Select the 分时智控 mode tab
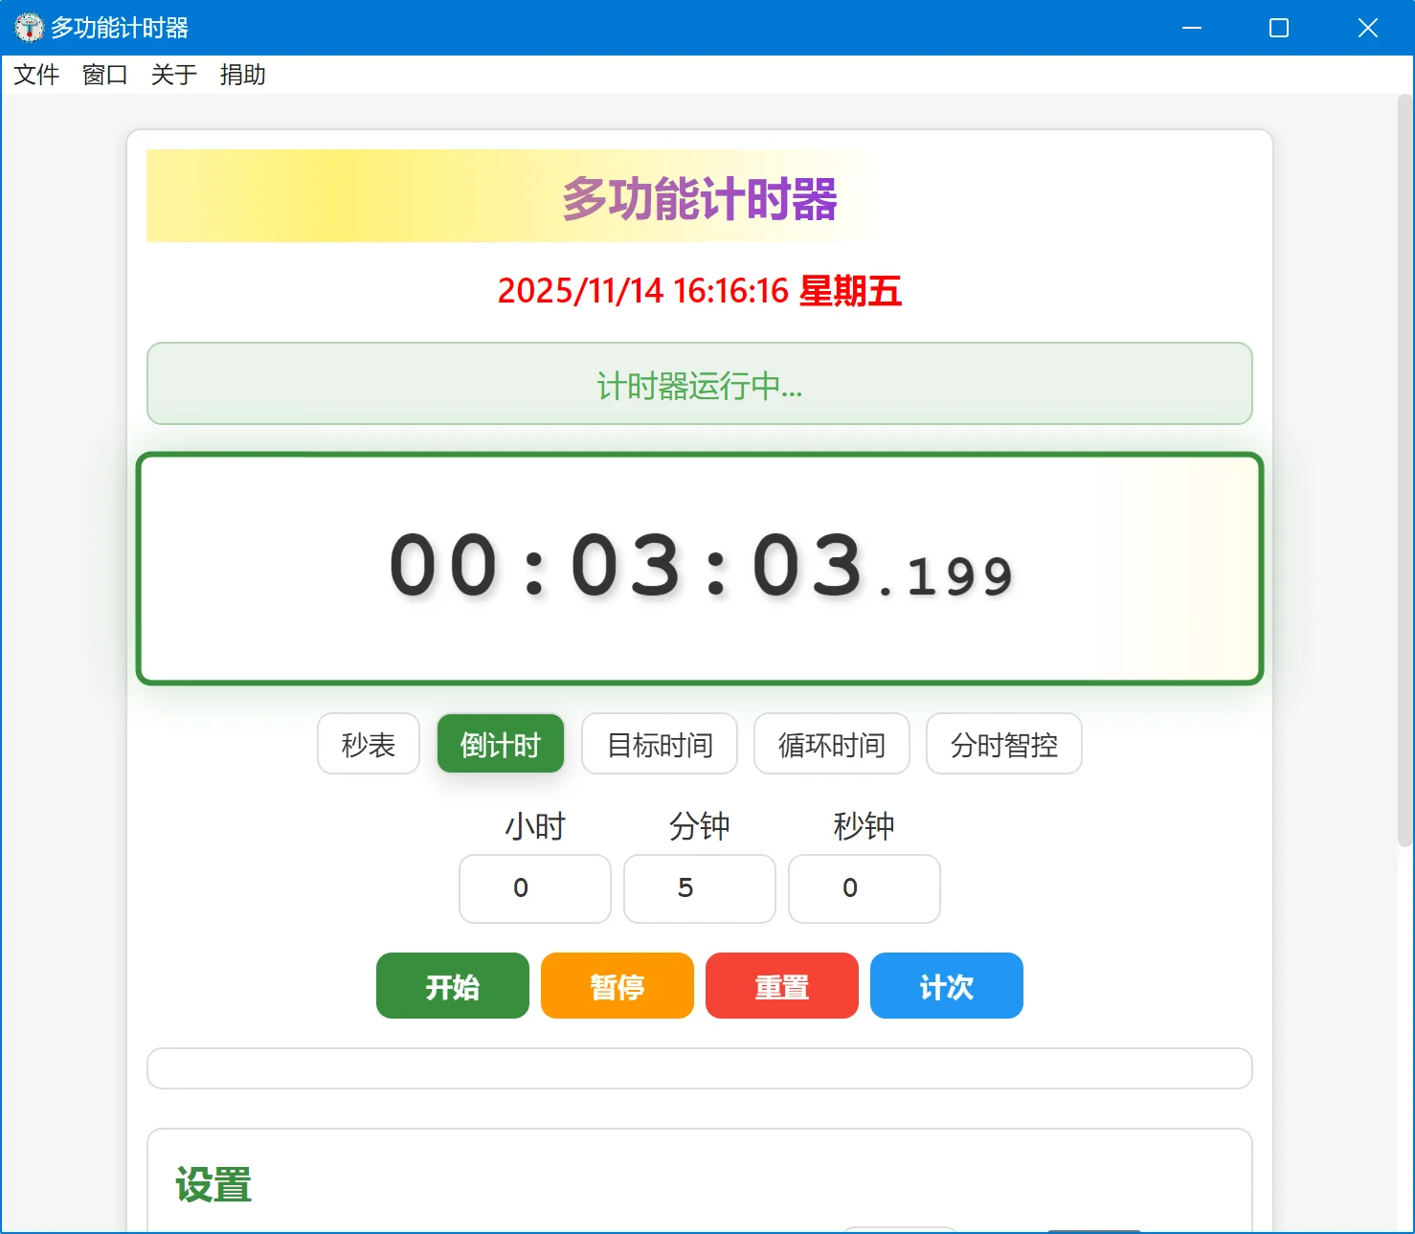This screenshot has height=1234, width=1415. [1003, 744]
